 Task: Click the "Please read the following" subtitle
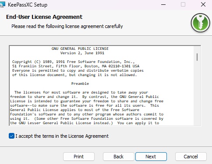[x=67, y=26]
